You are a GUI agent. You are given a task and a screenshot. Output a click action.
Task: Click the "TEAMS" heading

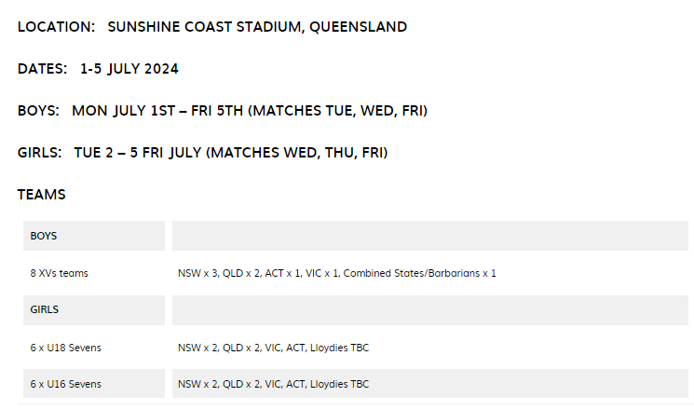41,195
